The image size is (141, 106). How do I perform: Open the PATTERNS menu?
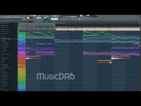(x=9, y=17)
